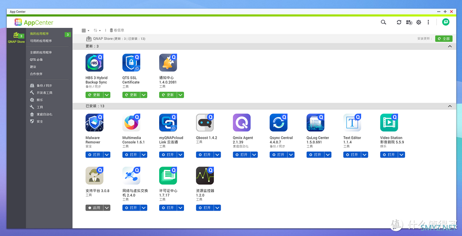Click Qmiix Agent app icon
The width and height of the screenshot is (462, 236).
[242, 122]
